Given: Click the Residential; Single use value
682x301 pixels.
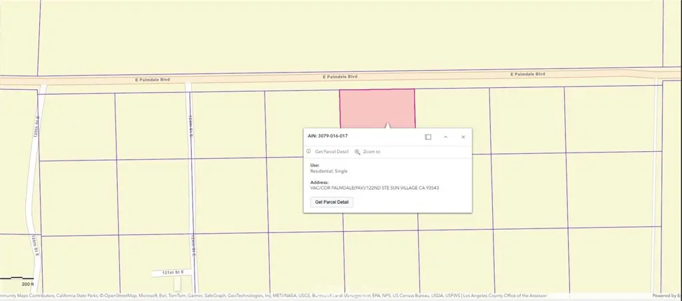Looking at the screenshot, I should (x=329, y=171).
